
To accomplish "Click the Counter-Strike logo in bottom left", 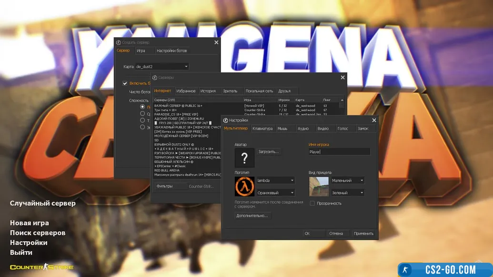I will (x=42, y=267).
